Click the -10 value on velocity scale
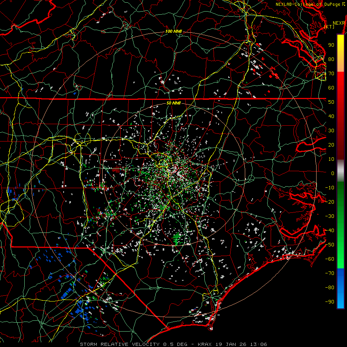The image size is (347, 347). (x=330, y=188)
